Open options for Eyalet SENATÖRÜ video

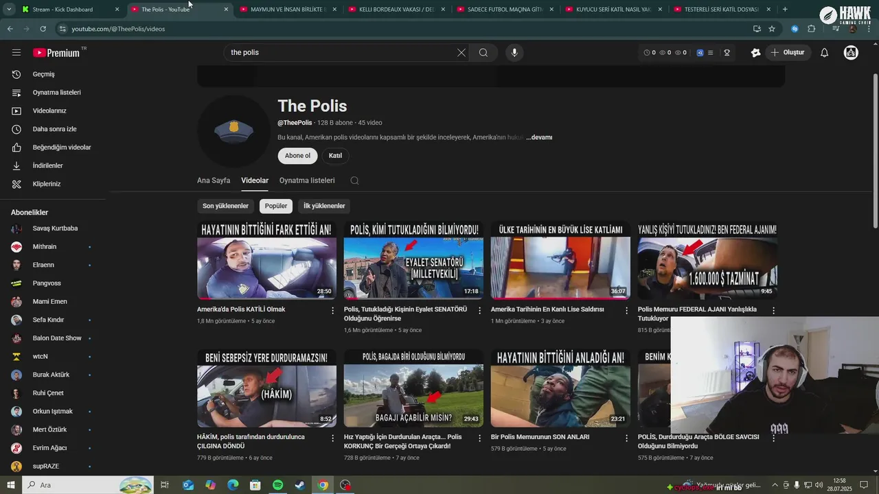pos(479,311)
